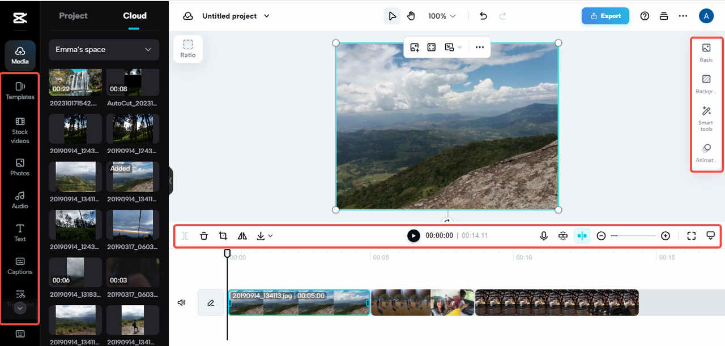725x346 pixels.
Task: Click the top-left canvas resize handle
Action: click(x=335, y=43)
